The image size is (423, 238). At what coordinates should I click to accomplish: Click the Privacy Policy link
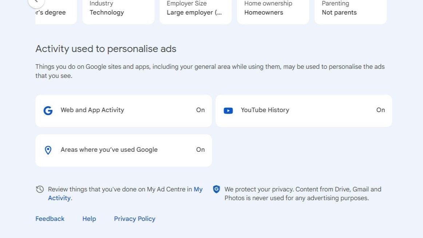click(134, 218)
